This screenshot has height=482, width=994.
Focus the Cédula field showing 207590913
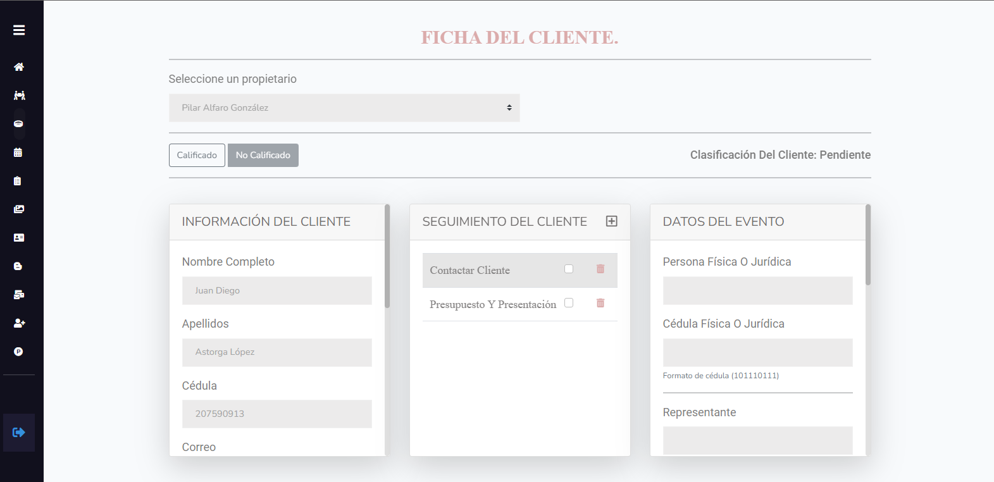(277, 414)
